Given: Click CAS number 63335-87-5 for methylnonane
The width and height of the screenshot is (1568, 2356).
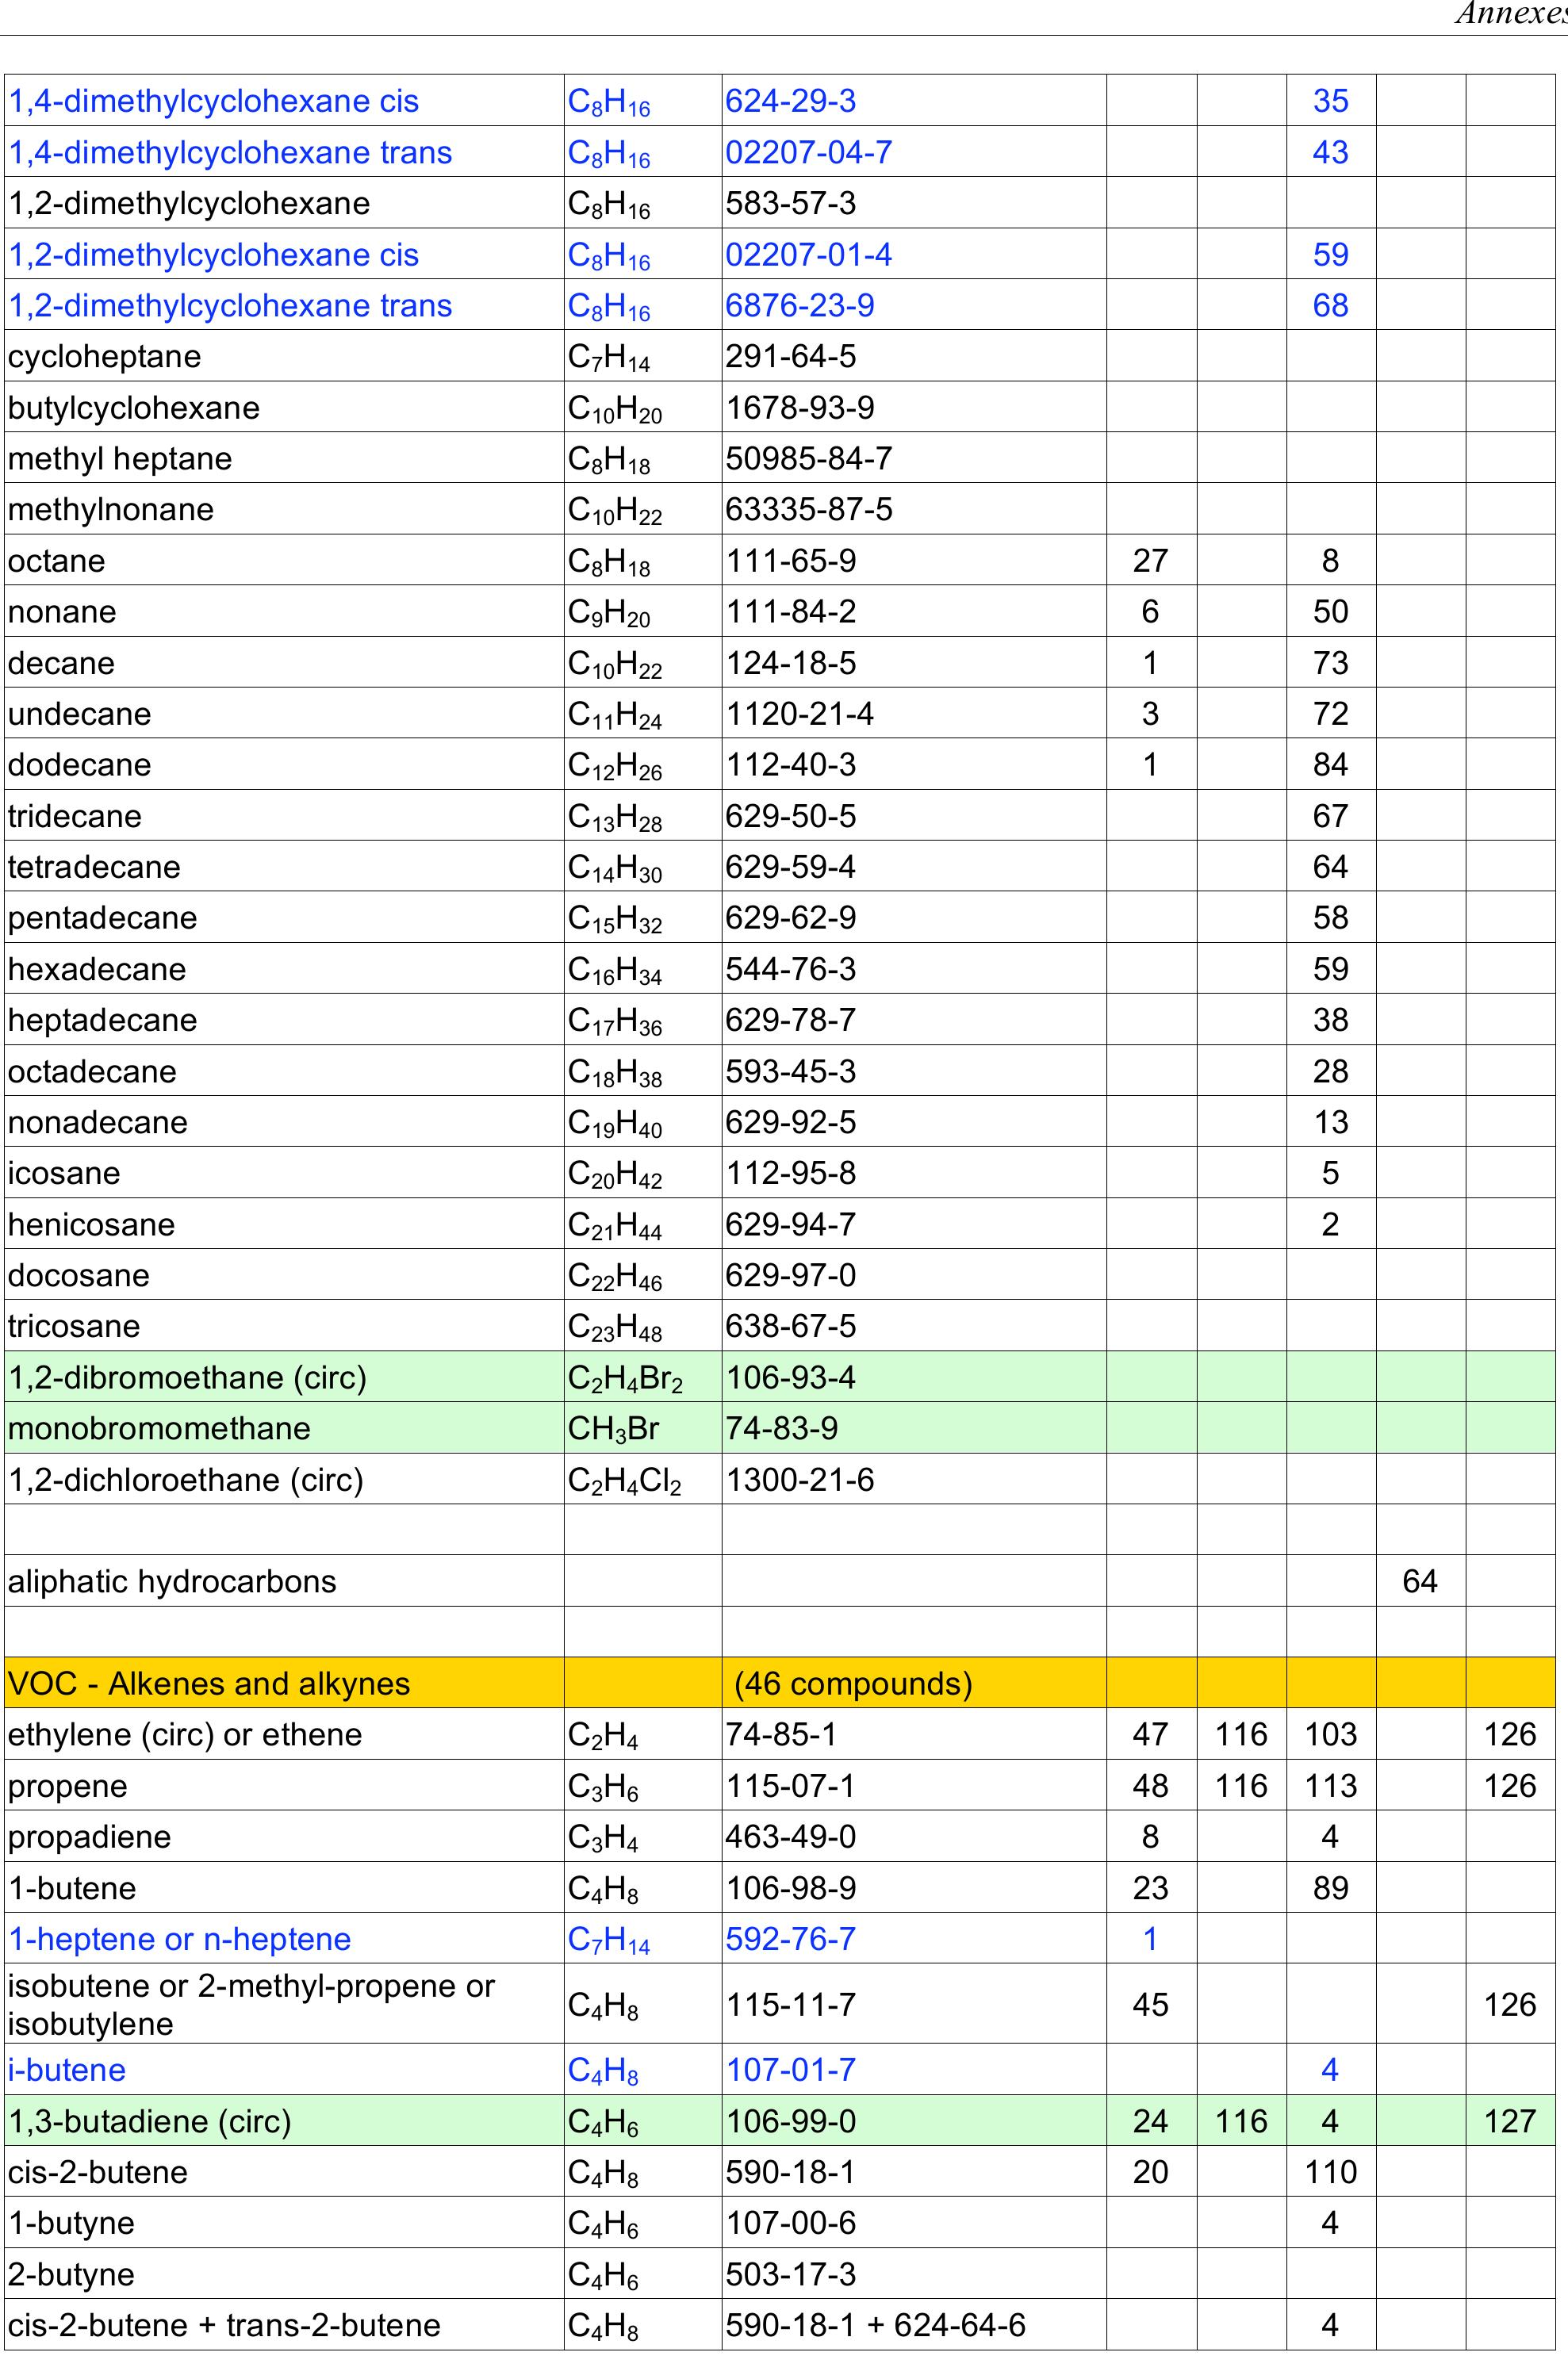Looking at the screenshot, I should point(808,510).
